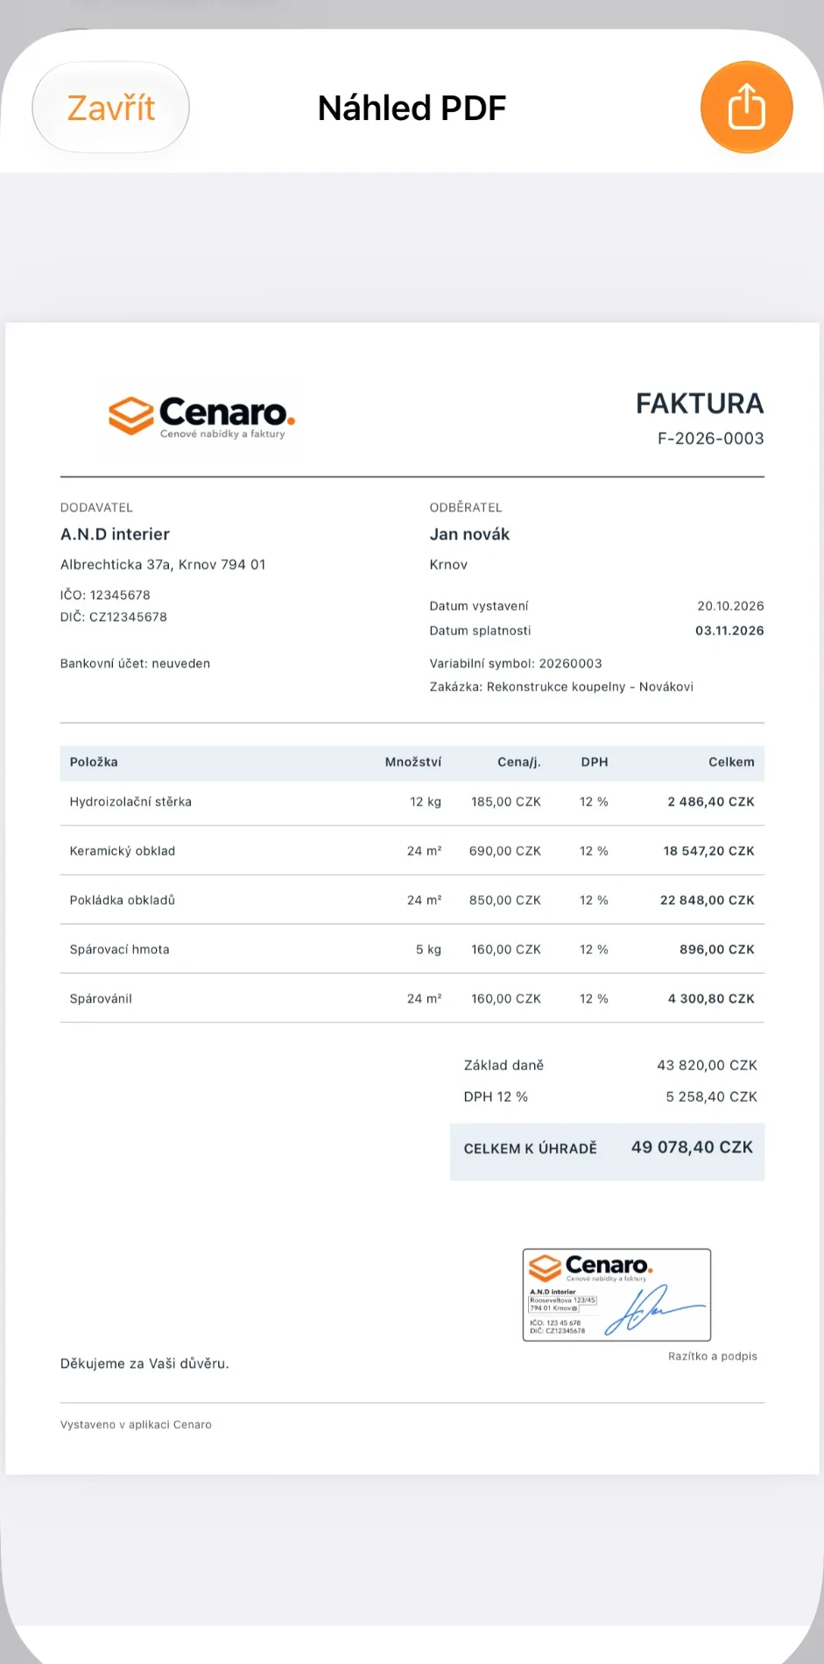
Task: Click the CELKEM K ÚHRADĚ label
Action: point(531,1148)
